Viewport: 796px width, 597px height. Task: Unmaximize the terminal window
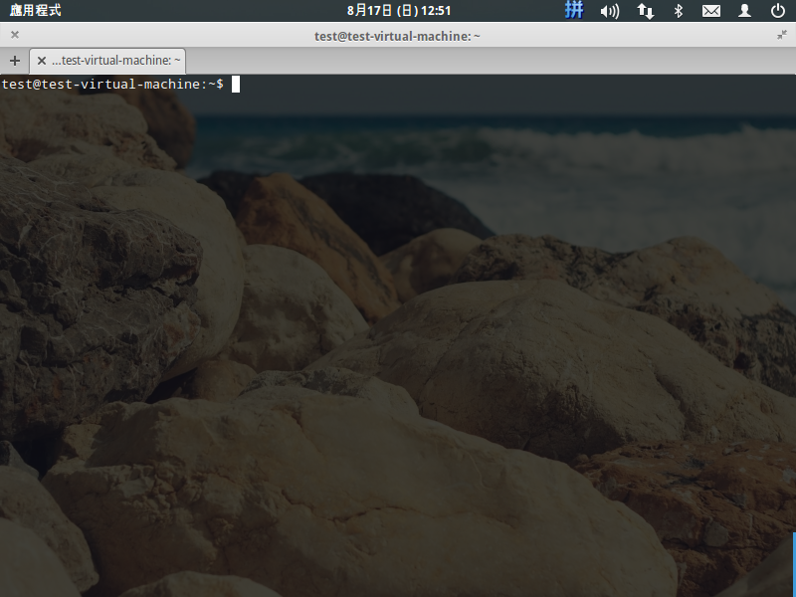(x=781, y=35)
